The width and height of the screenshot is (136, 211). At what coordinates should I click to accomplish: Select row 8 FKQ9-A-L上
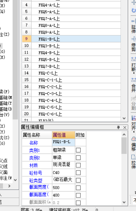coord(71,32)
